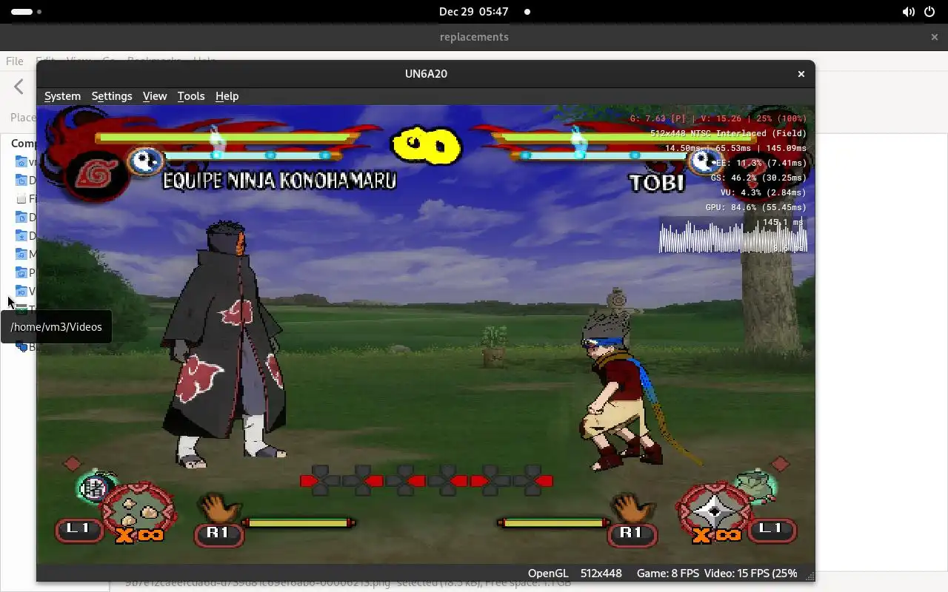Screen dimensions: 948x592
Task: Click the right player's L1 button icon
Action: pos(772,529)
